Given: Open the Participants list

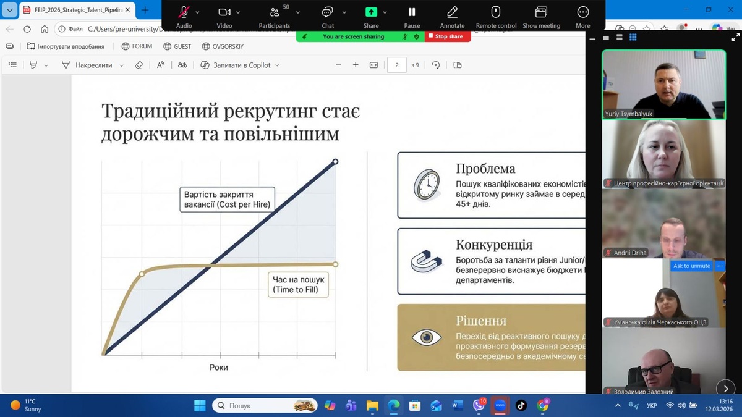Looking at the screenshot, I should 274,12.
